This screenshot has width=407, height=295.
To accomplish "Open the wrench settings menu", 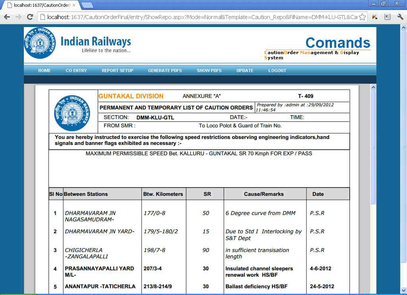I will point(400,17).
